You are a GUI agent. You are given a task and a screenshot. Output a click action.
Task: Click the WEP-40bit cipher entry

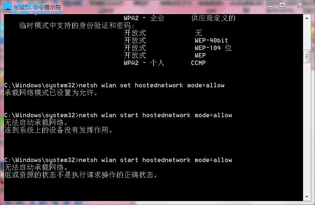tap(211, 40)
